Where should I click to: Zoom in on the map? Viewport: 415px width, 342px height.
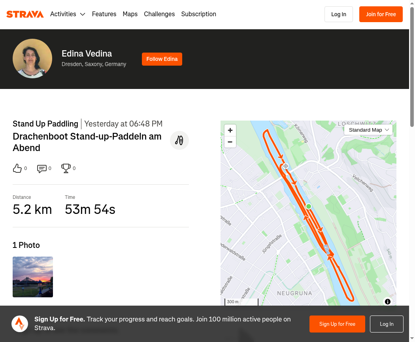point(230,130)
